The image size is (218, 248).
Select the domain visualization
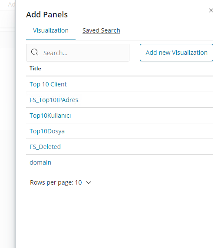[x=40, y=162]
